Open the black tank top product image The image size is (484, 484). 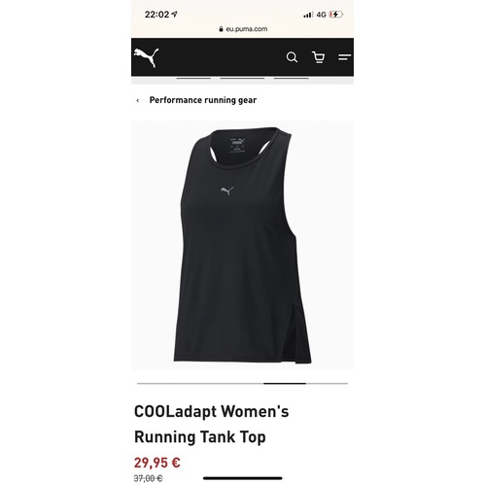point(242,245)
